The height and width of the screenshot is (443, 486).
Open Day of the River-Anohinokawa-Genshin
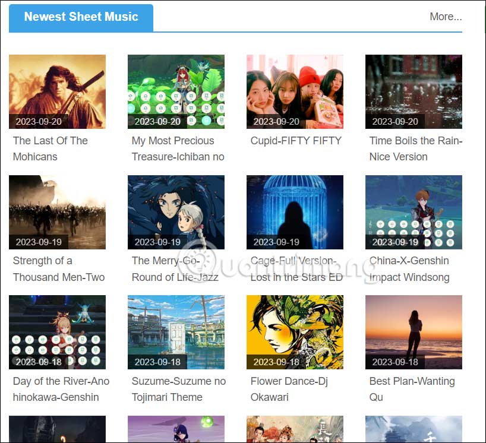point(59,389)
